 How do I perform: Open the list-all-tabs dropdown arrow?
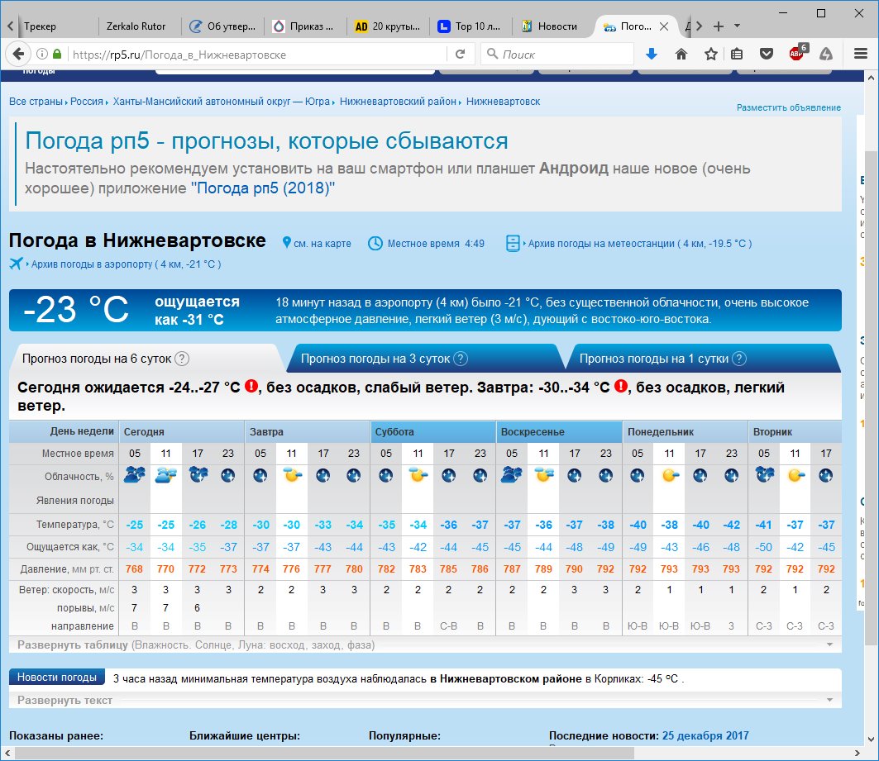pos(738,26)
